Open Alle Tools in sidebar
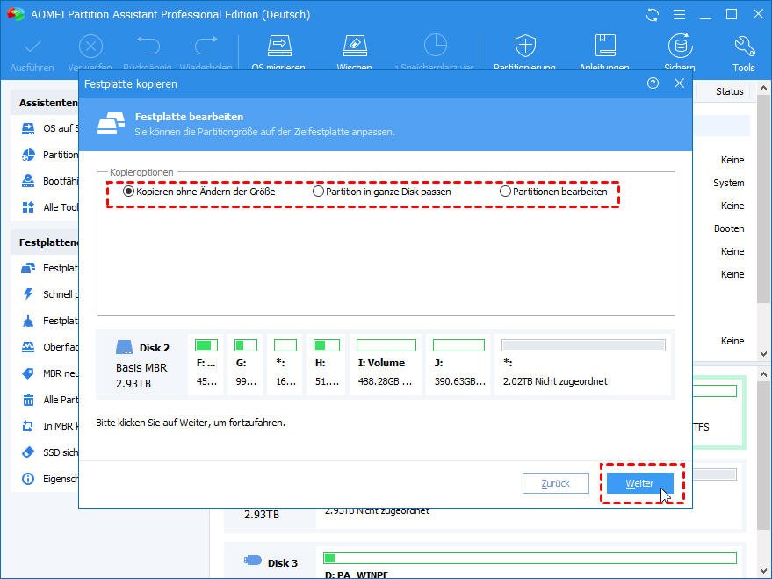 [50, 207]
